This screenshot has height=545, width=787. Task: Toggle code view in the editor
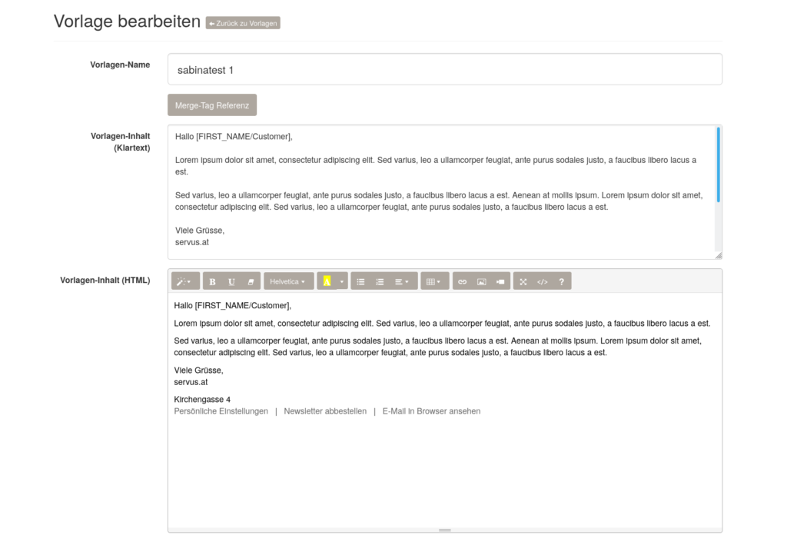[x=542, y=281]
